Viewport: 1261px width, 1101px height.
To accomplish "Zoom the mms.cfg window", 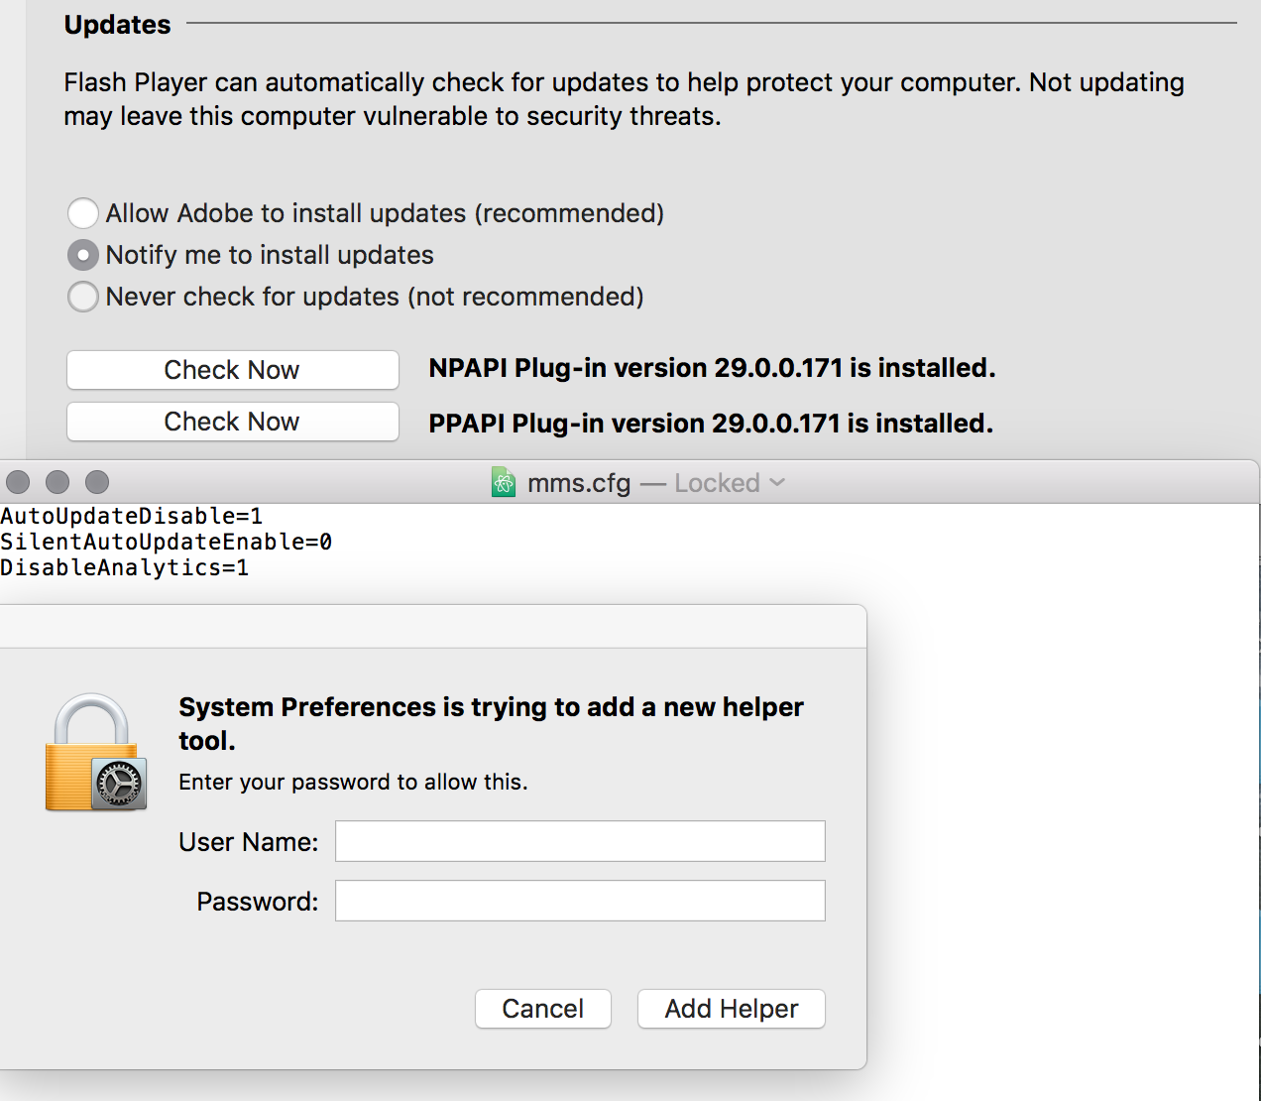I will (97, 482).
